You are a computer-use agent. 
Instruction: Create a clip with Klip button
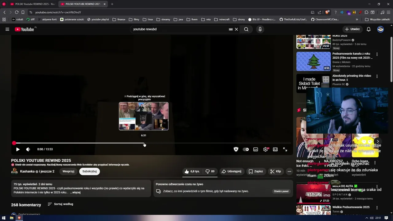click(275, 171)
